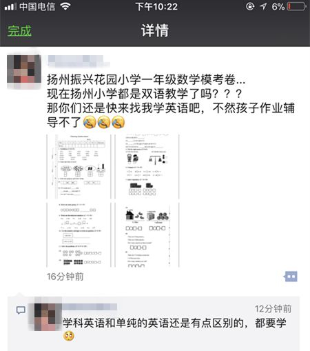Image resolution: width=310 pixels, height=351 pixels.
Task: Tap the green 完成 button
Action: [x=19, y=30]
